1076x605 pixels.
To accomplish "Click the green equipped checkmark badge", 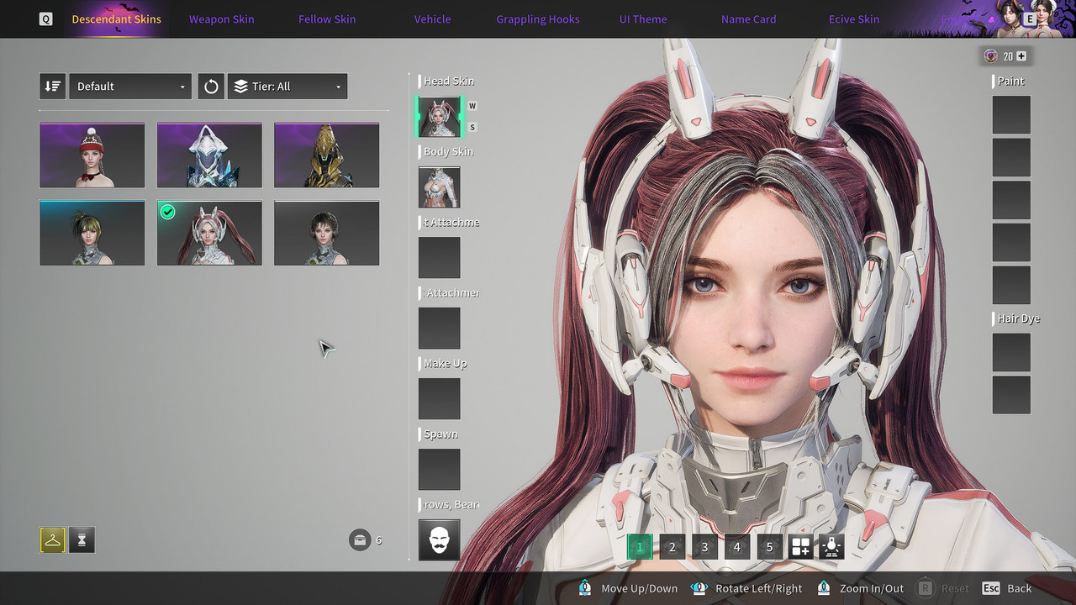I will pos(167,212).
